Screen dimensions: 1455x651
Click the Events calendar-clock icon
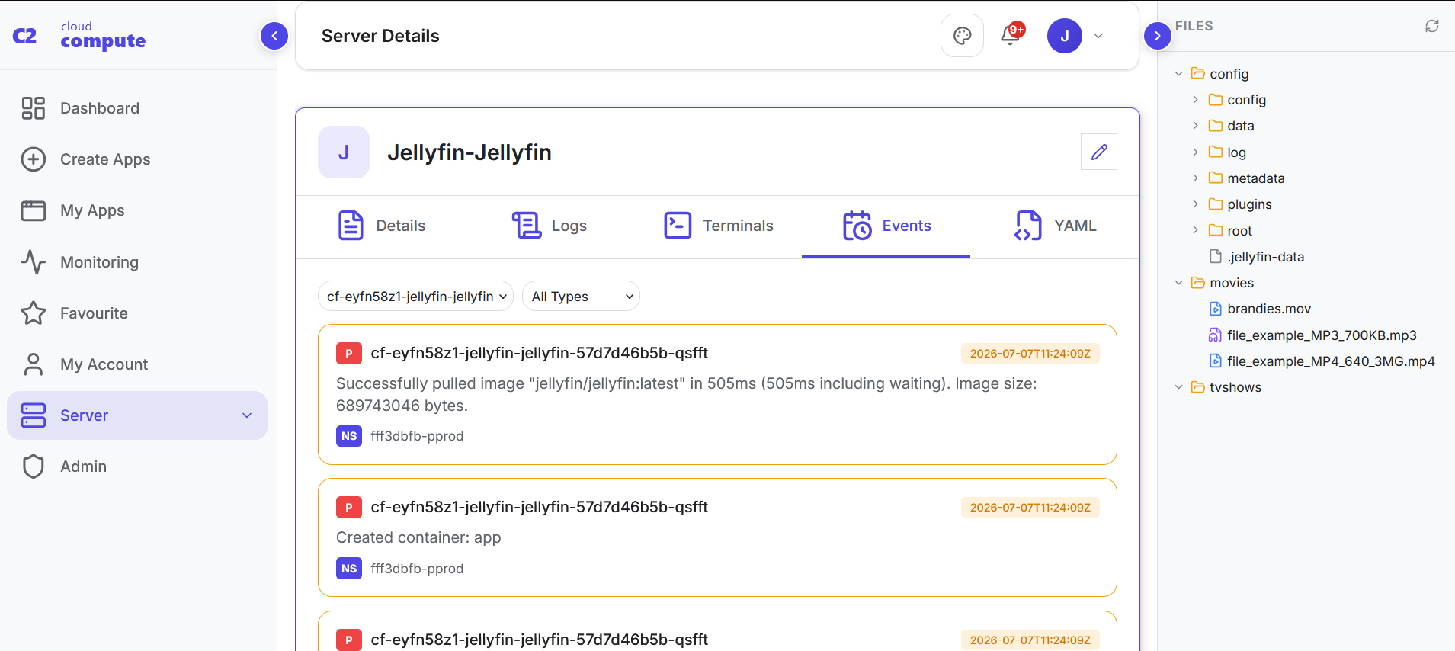tap(857, 226)
